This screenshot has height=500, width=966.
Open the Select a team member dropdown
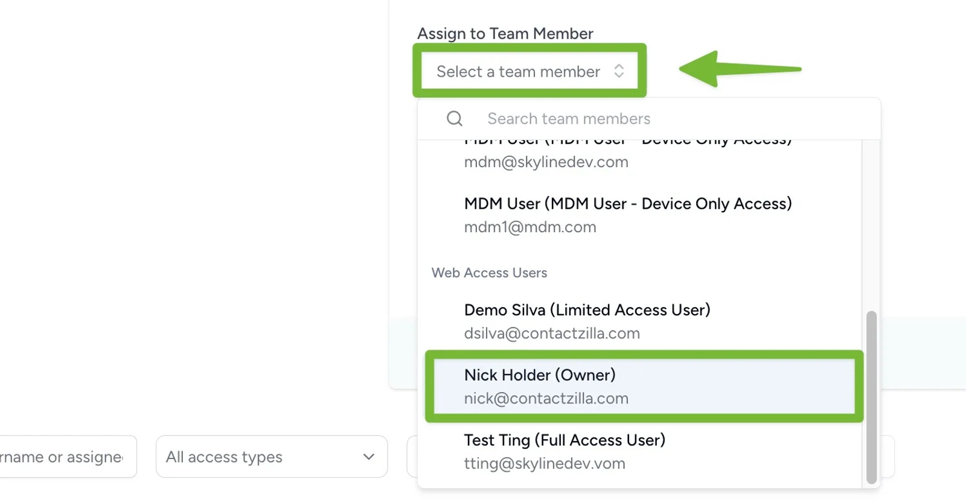[x=529, y=71]
